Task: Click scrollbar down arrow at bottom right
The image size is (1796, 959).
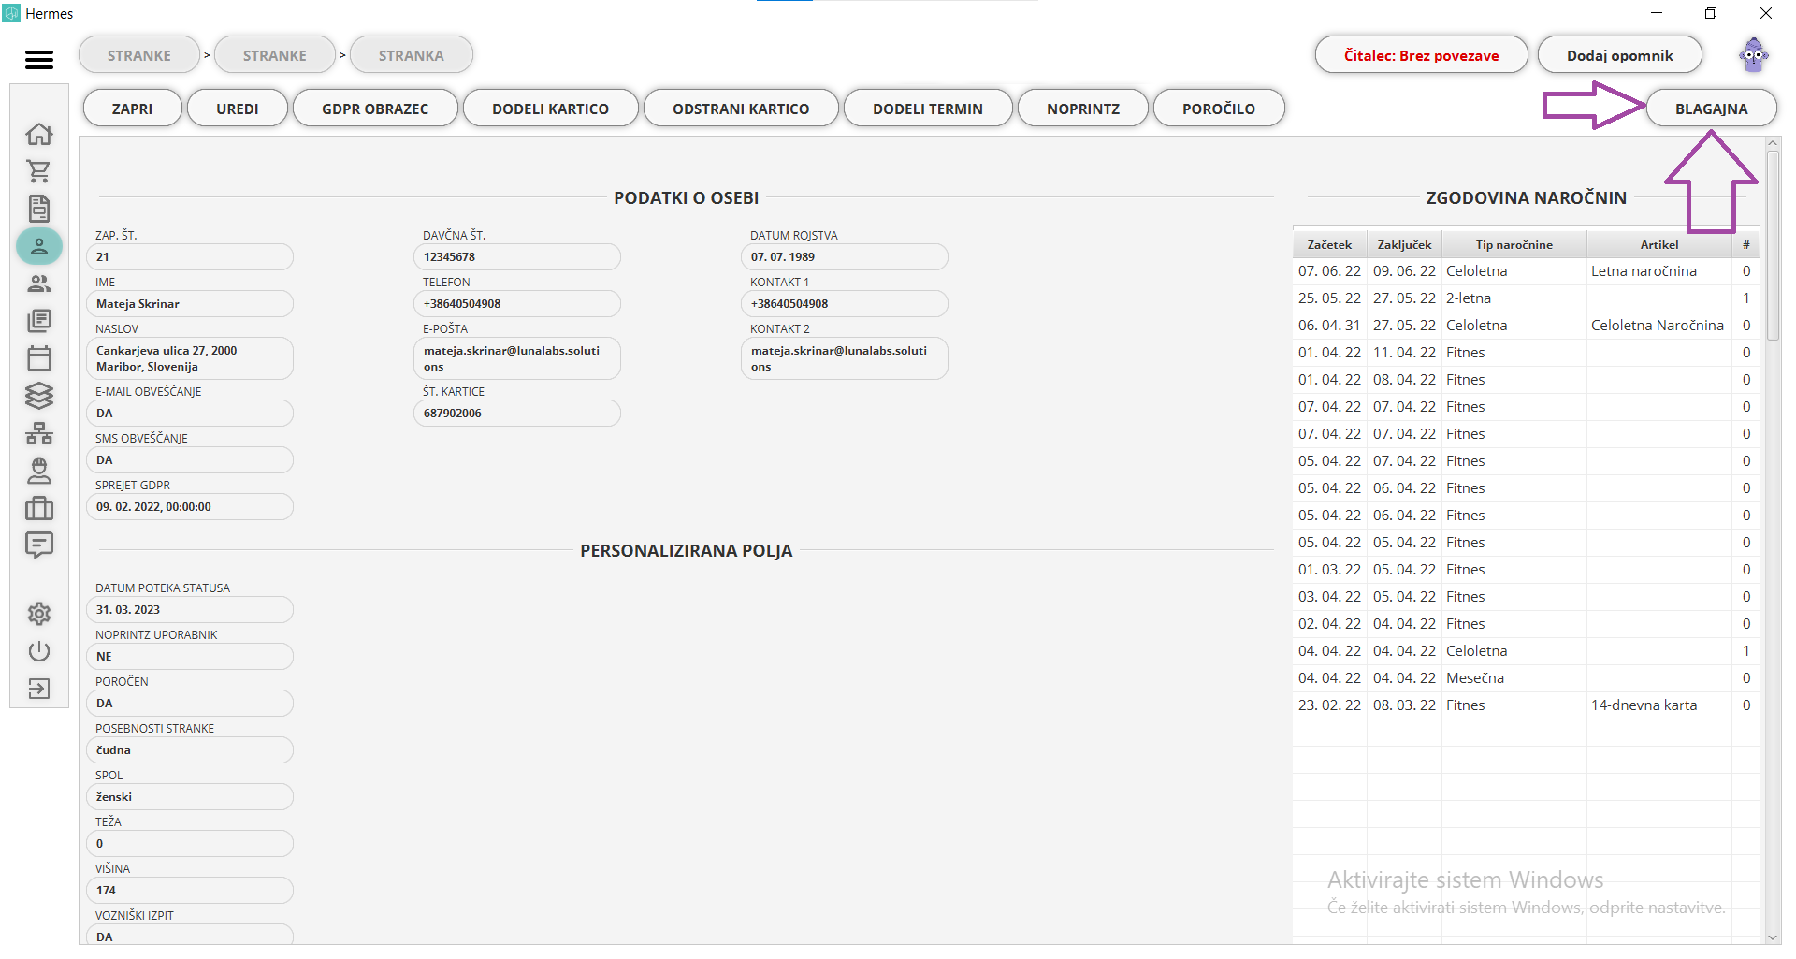Action: click(x=1773, y=937)
